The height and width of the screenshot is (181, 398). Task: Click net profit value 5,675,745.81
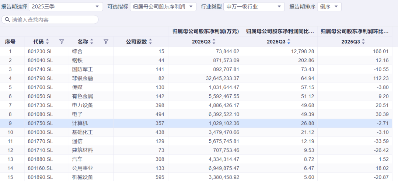pos(224,142)
